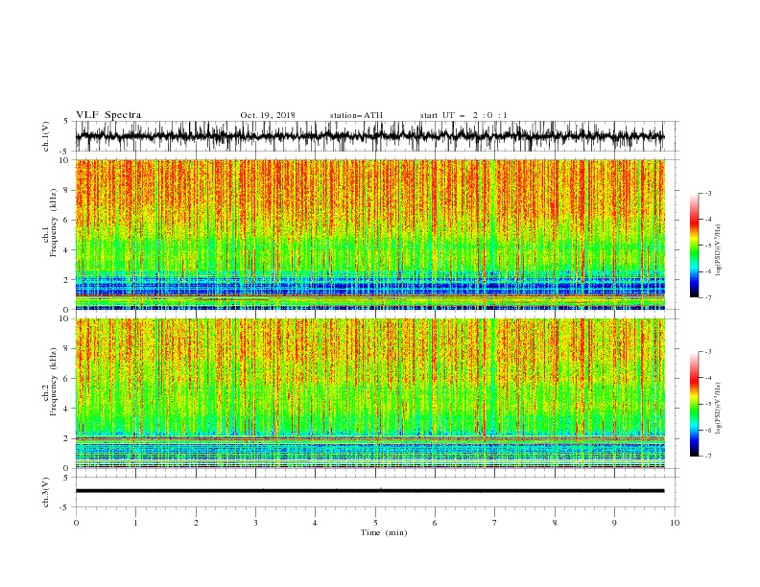The image size is (760, 587).
Task: Click the "5" tick on ch.3(V) axis
Action: tap(67, 477)
